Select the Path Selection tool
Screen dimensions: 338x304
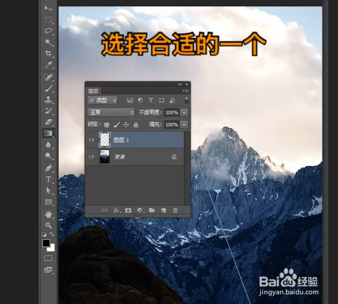pyautogui.click(x=48, y=191)
